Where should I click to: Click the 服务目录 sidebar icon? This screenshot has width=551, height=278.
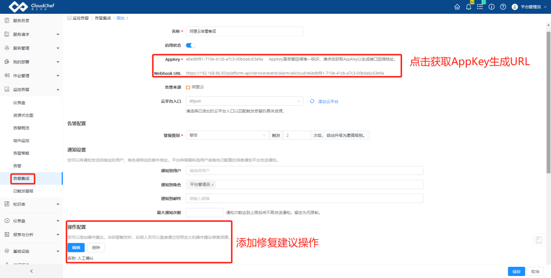tap(6, 20)
